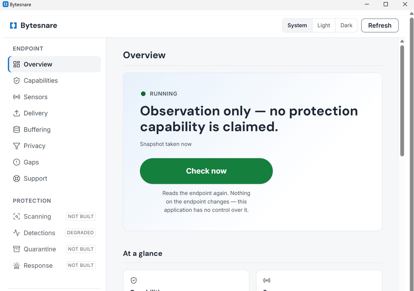Click the PROTECTION sidebar section header
Screen dimensions: 414x291
tap(32, 201)
